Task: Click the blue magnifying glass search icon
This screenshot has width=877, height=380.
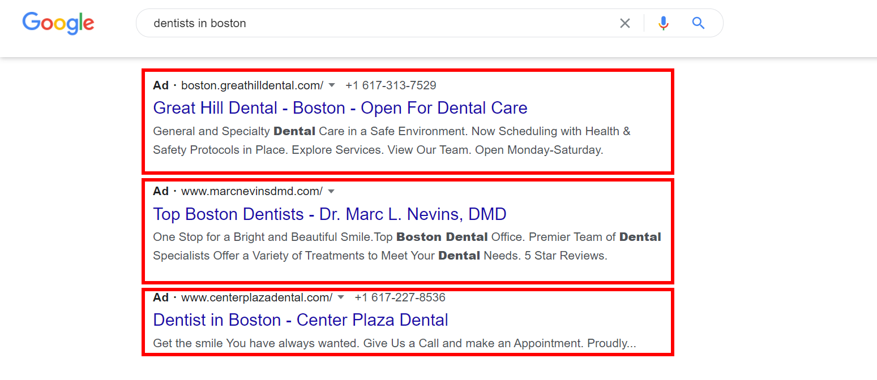Action: click(698, 23)
